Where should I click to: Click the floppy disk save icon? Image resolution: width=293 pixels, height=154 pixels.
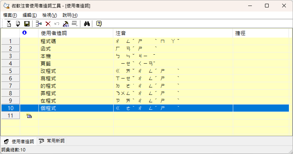coord(27,24)
